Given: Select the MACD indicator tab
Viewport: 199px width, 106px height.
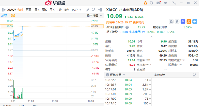Looking at the screenshot, I should click(x=7, y=105).
